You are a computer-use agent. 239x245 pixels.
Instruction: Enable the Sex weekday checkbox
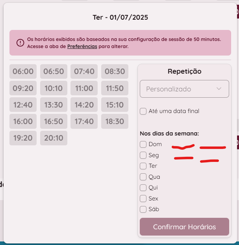(143, 199)
